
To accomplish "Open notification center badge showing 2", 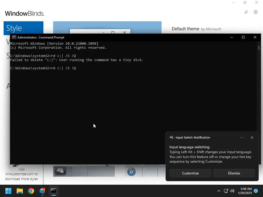I will 256,191.
